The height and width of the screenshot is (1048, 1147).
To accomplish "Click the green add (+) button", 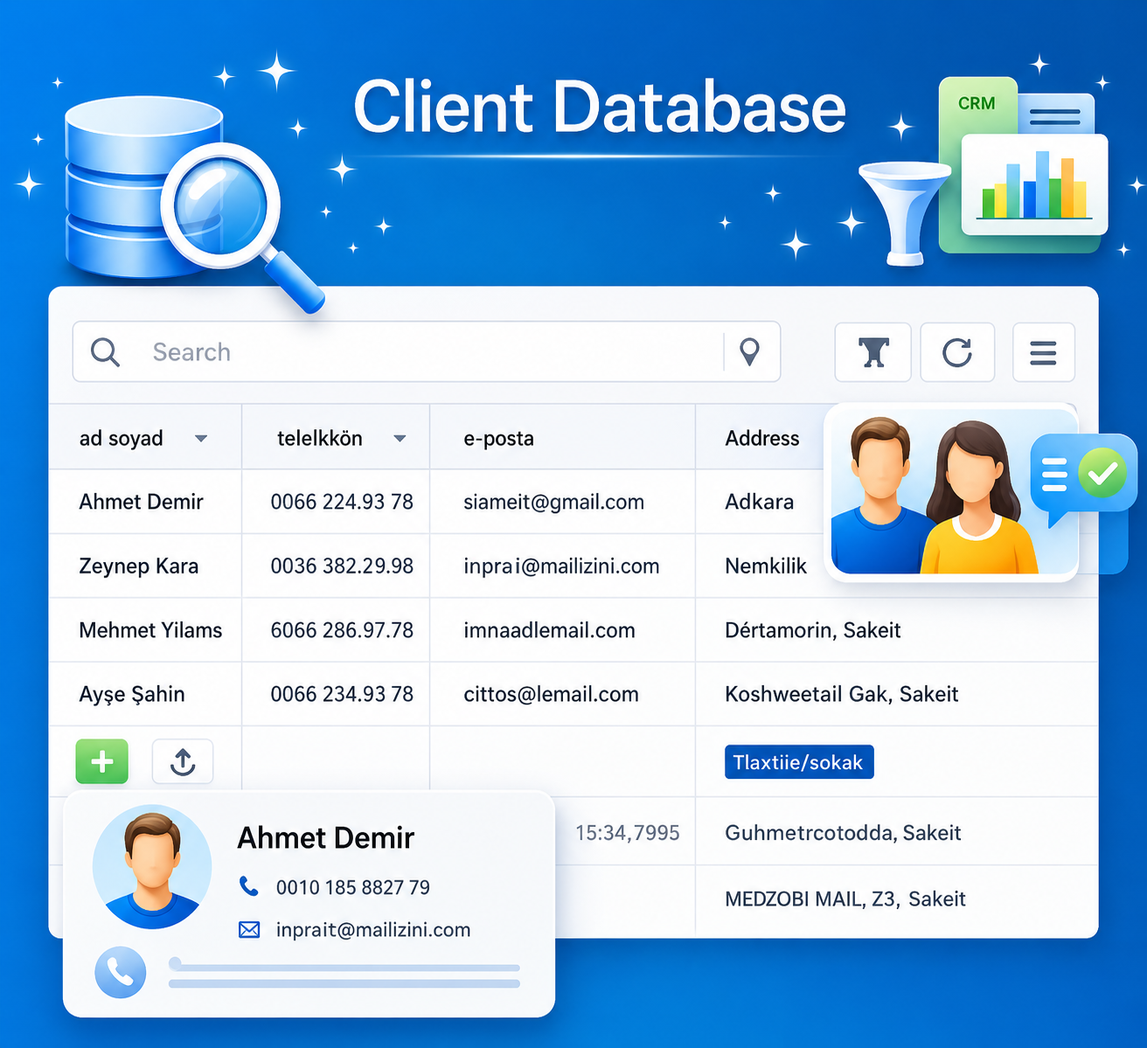I will pos(102,761).
